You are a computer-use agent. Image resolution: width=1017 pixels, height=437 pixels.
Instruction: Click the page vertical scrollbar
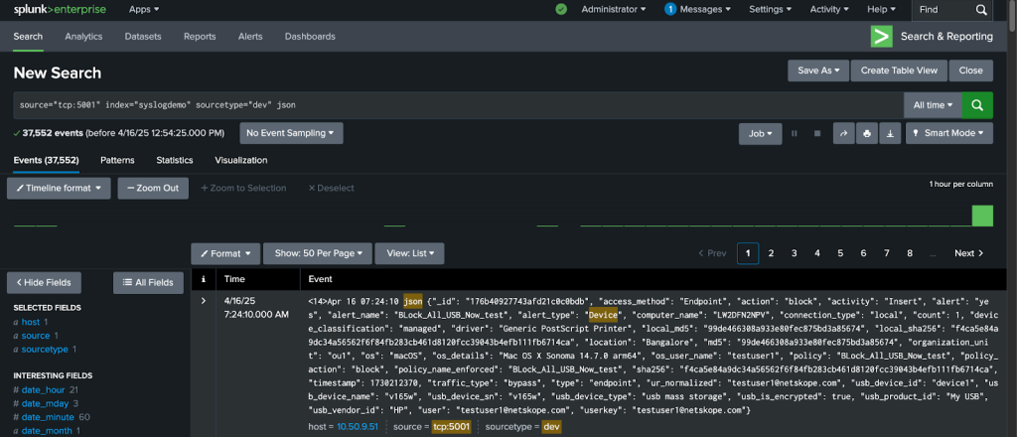(1012, 14)
